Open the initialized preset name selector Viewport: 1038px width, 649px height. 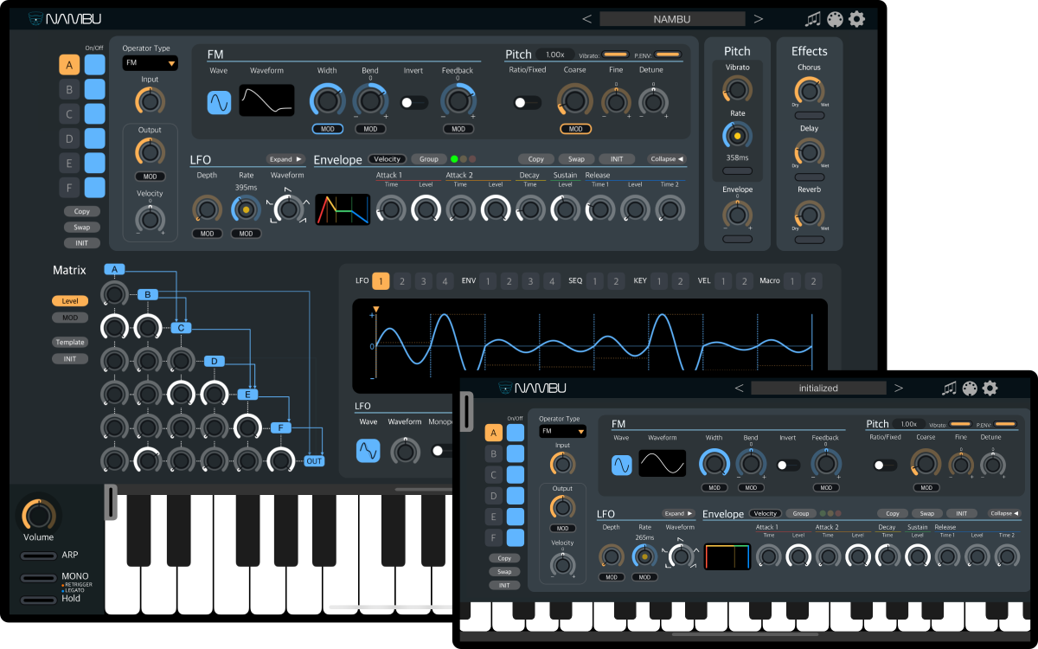pos(818,388)
